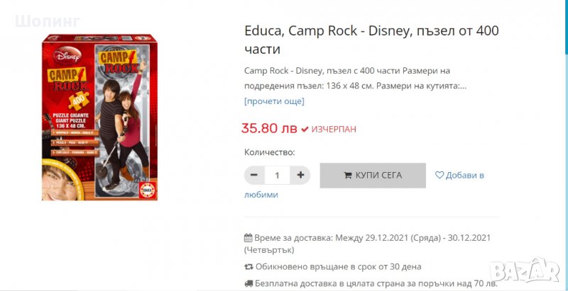Select the Добави в любими link
Image resolution: width=568 pixels, height=291 pixels.
click(464, 175)
